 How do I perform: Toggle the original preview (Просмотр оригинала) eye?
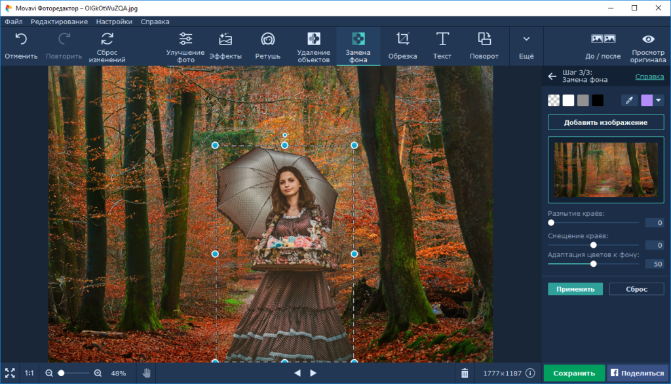648,39
